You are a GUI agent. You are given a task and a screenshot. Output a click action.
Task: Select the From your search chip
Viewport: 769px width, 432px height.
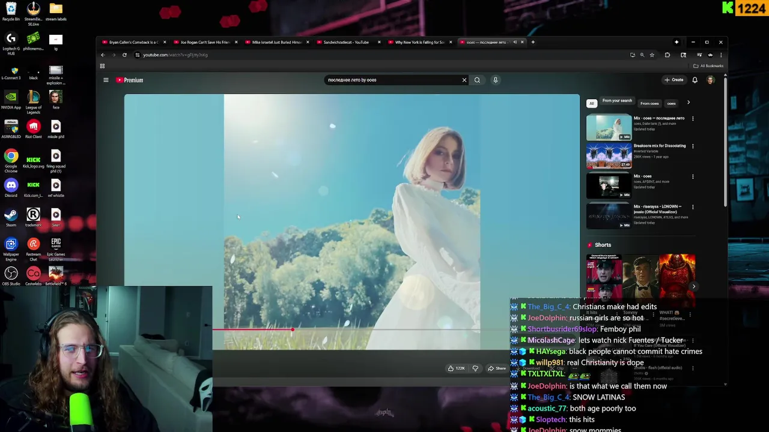(617, 101)
